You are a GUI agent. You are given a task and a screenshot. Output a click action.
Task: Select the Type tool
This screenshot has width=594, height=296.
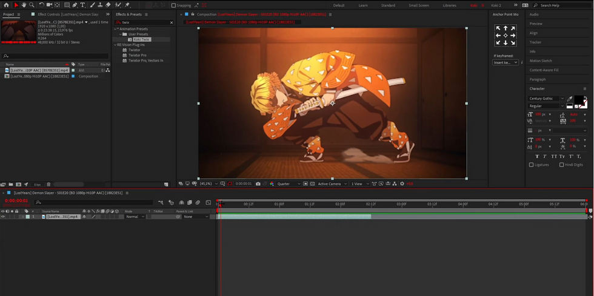(x=82, y=5)
